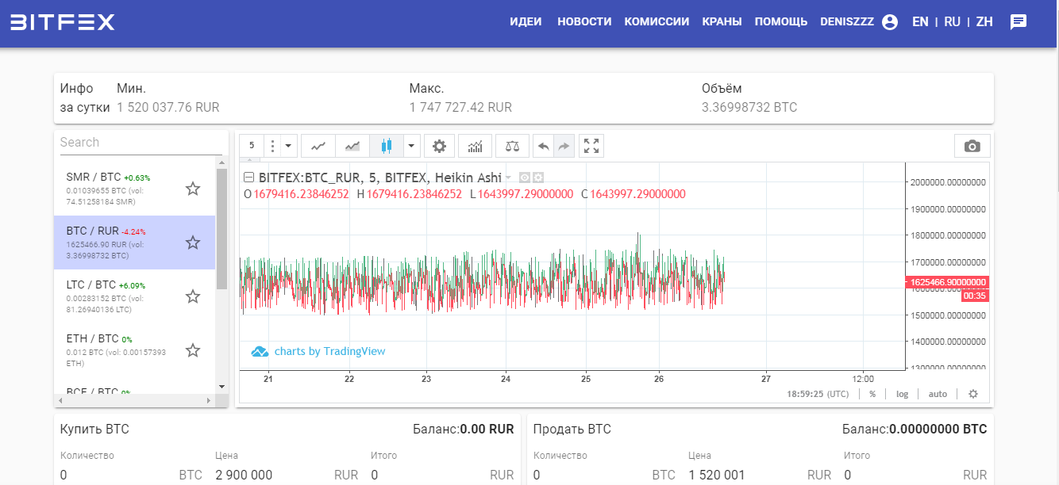
Task: Select the LTC / BTC pair
Action: click(135, 296)
